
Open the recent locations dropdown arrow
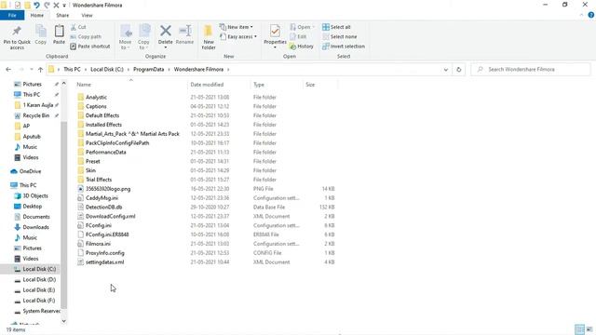click(x=32, y=70)
